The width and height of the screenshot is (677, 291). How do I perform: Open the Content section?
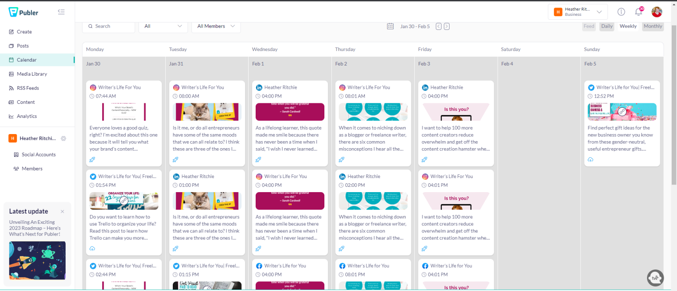[26, 102]
